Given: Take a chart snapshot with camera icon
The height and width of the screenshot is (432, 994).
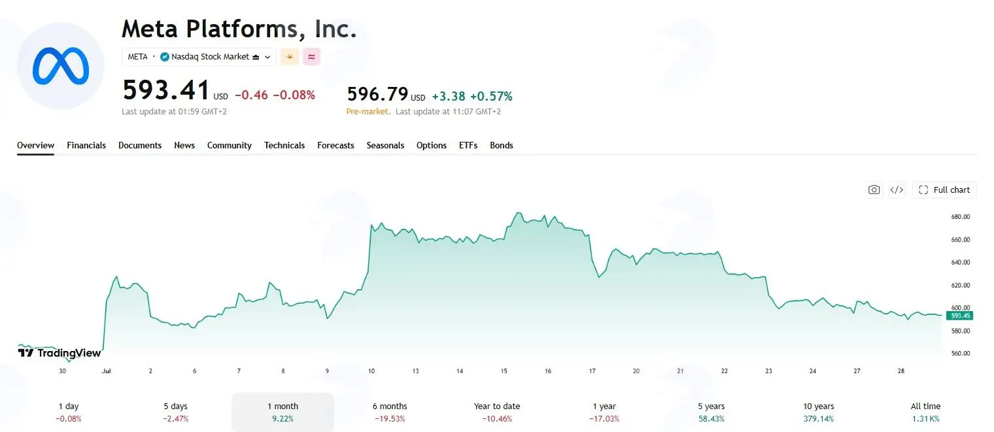Looking at the screenshot, I should [874, 190].
